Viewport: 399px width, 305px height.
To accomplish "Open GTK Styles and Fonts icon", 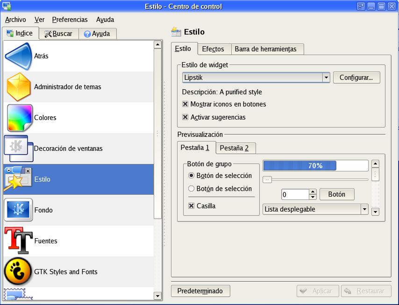I will 18,271.
